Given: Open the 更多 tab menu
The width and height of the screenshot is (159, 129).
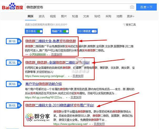Looking at the screenshot, I should pyautogui.click(x=131, y=16).
